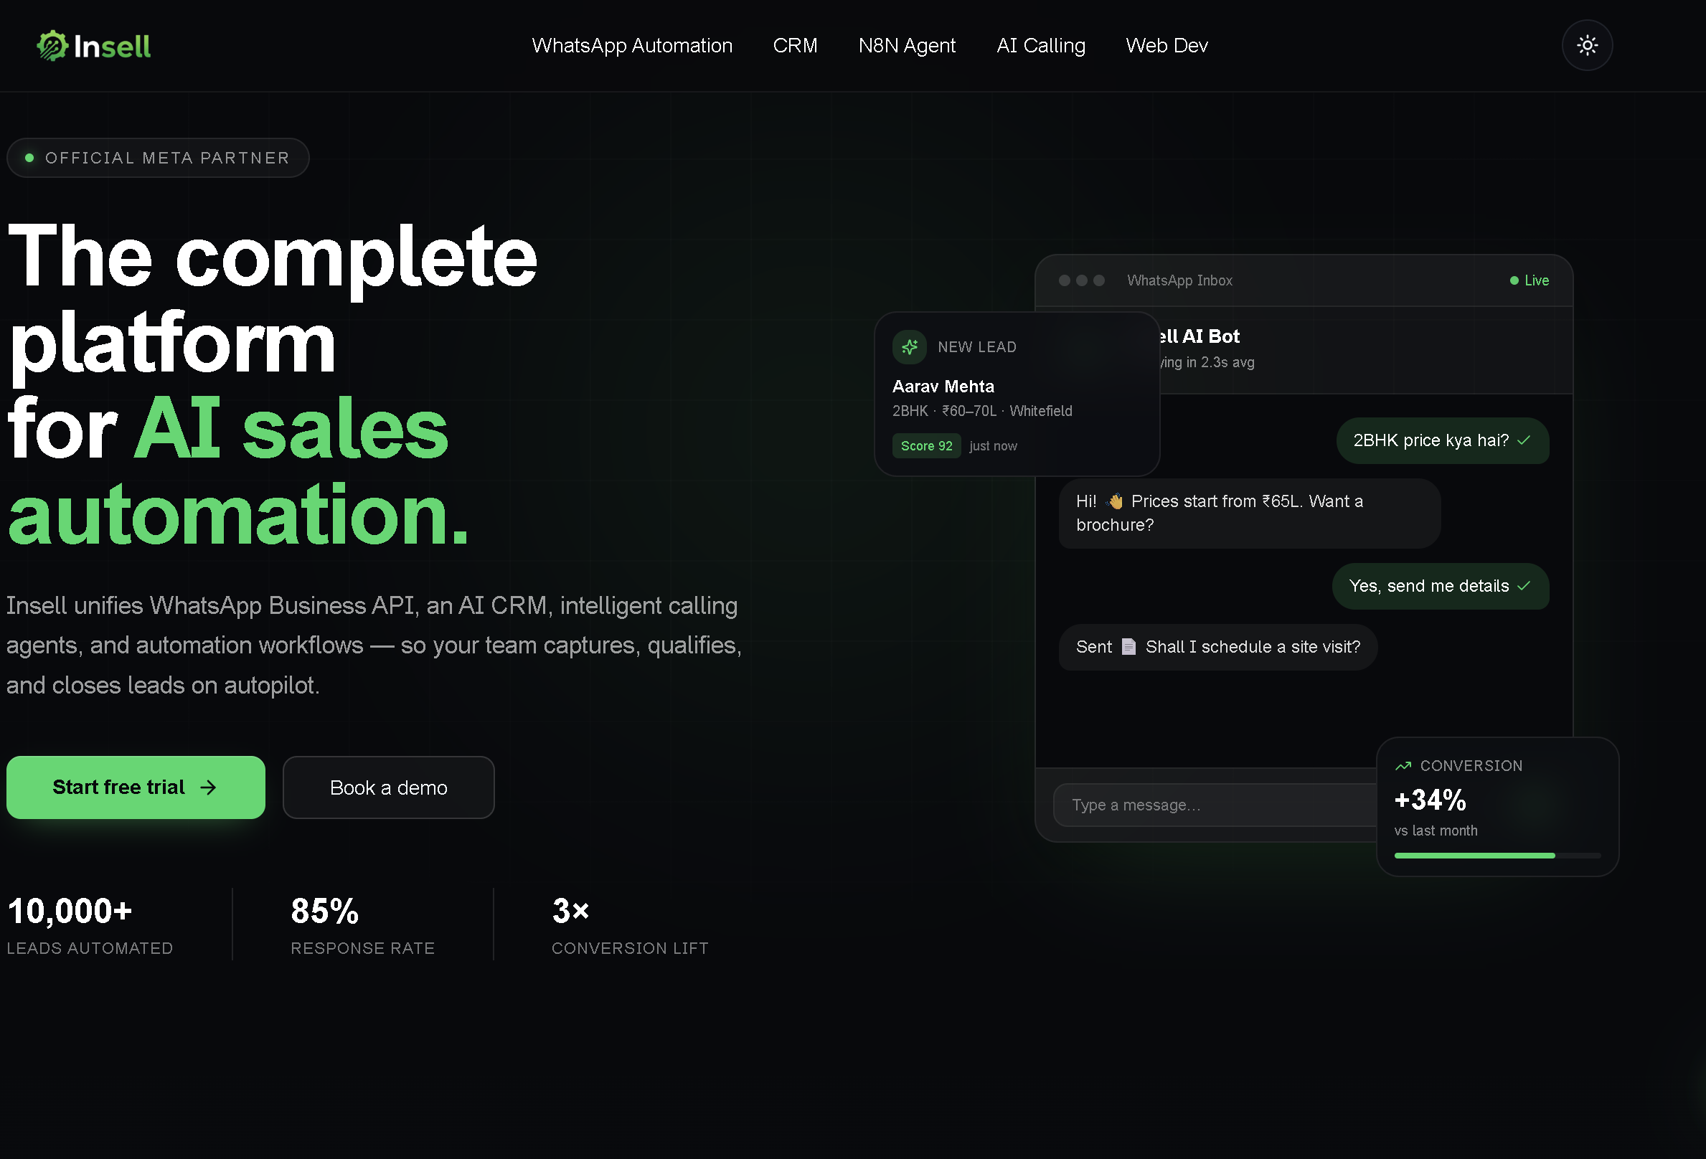
Task: Click the green conversion progress bar
Action: tap(1475, 856)
